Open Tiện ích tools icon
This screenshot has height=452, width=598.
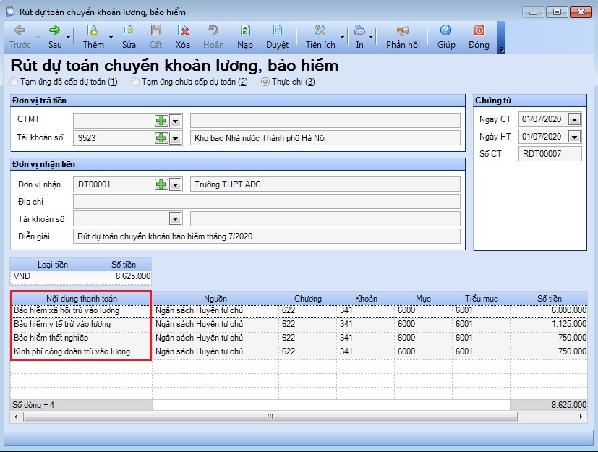point(320,30)
